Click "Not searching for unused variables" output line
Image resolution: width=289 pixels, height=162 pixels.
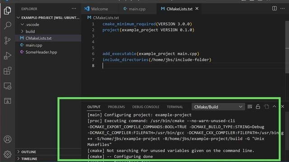coord(171,151)
